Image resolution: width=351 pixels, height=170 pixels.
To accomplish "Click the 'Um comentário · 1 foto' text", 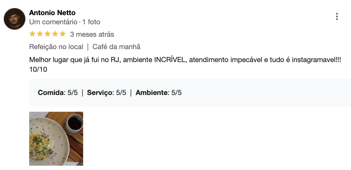I will [x=65, y=22].
